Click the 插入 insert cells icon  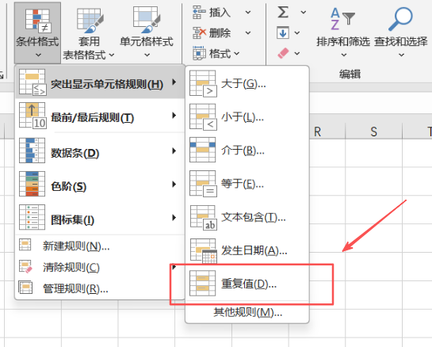199,13
